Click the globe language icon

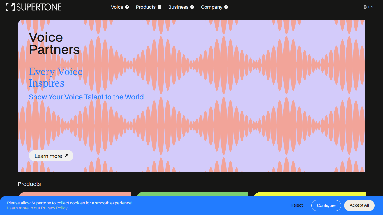[365, 7]
